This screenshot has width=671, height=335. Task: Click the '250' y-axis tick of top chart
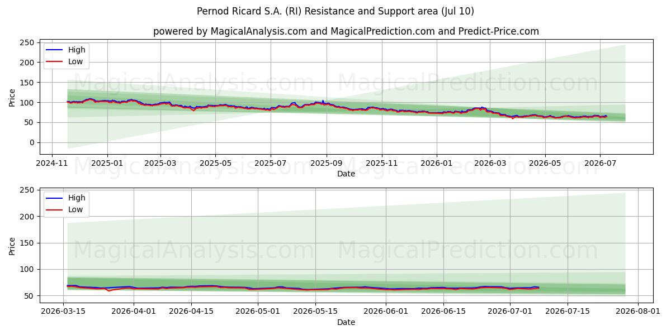coord(28,42)
